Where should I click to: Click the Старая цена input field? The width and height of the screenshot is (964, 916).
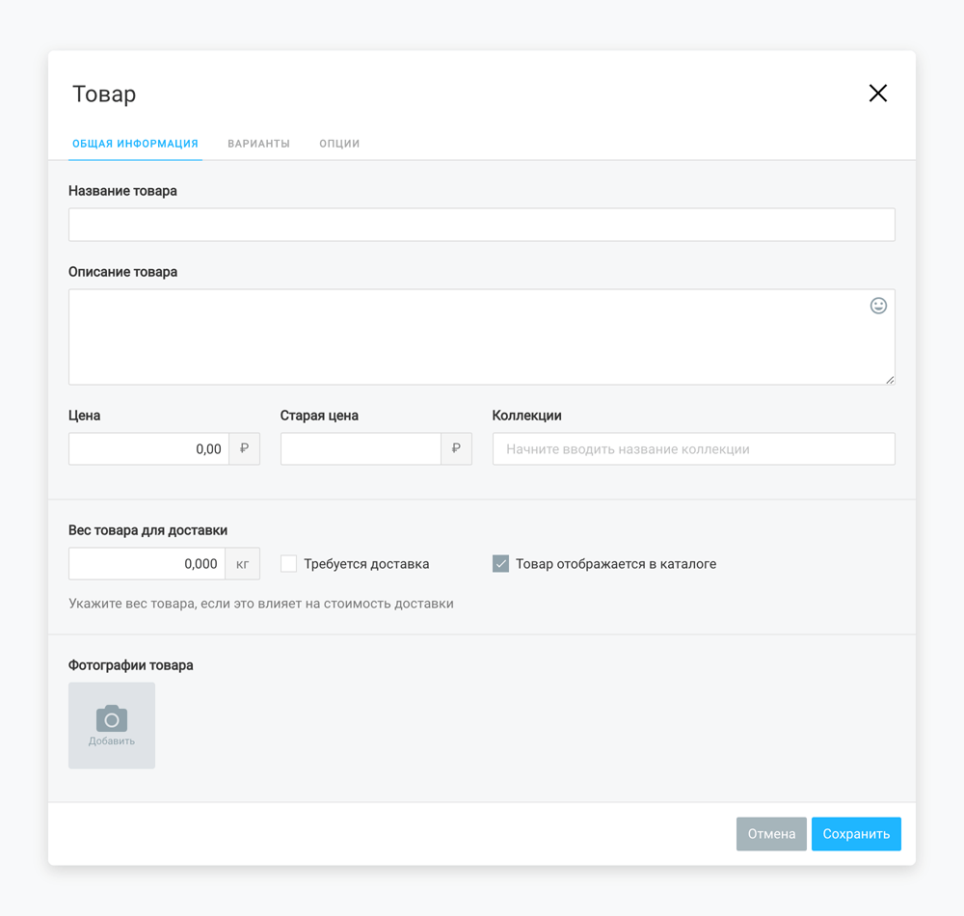[361, 448]
